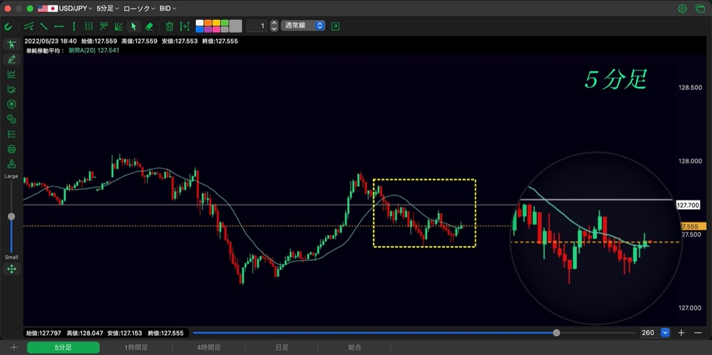
Task: Select the arrow pointer tool
Action: coord(133,26)
